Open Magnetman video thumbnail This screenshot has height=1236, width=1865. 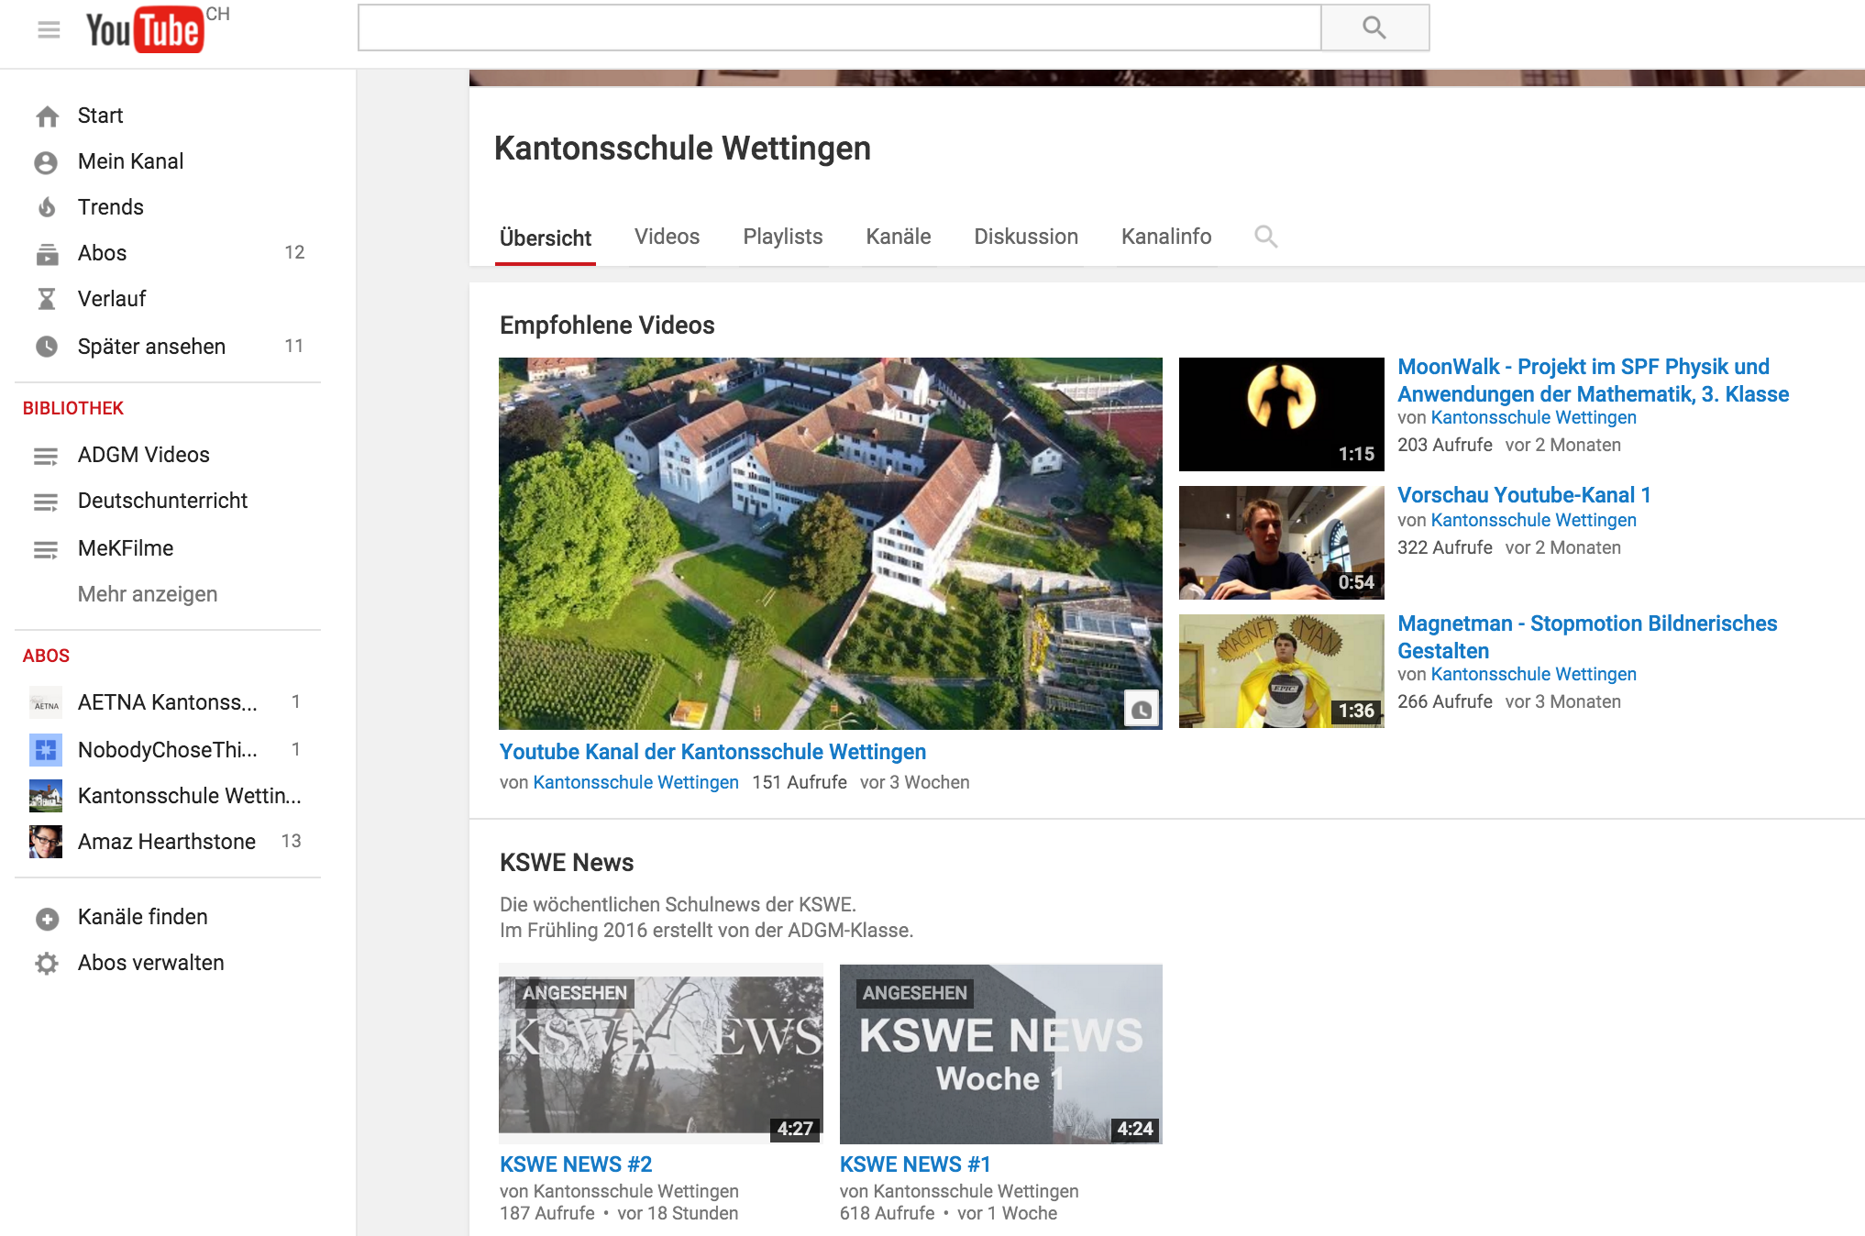1281,671
